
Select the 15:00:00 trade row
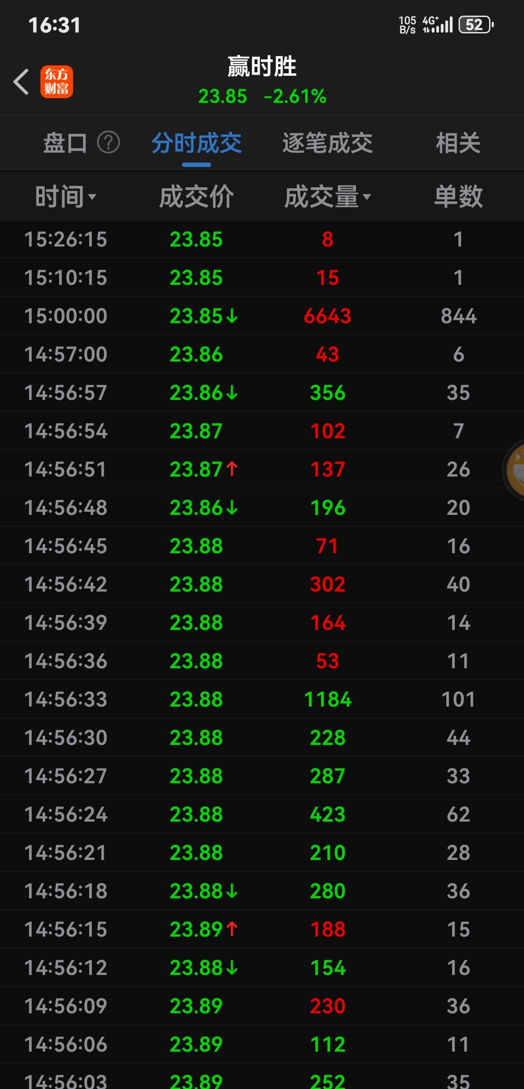262,316
